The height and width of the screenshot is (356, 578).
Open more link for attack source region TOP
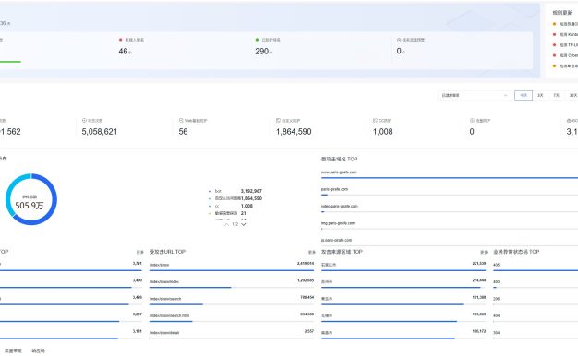[484, 252]
